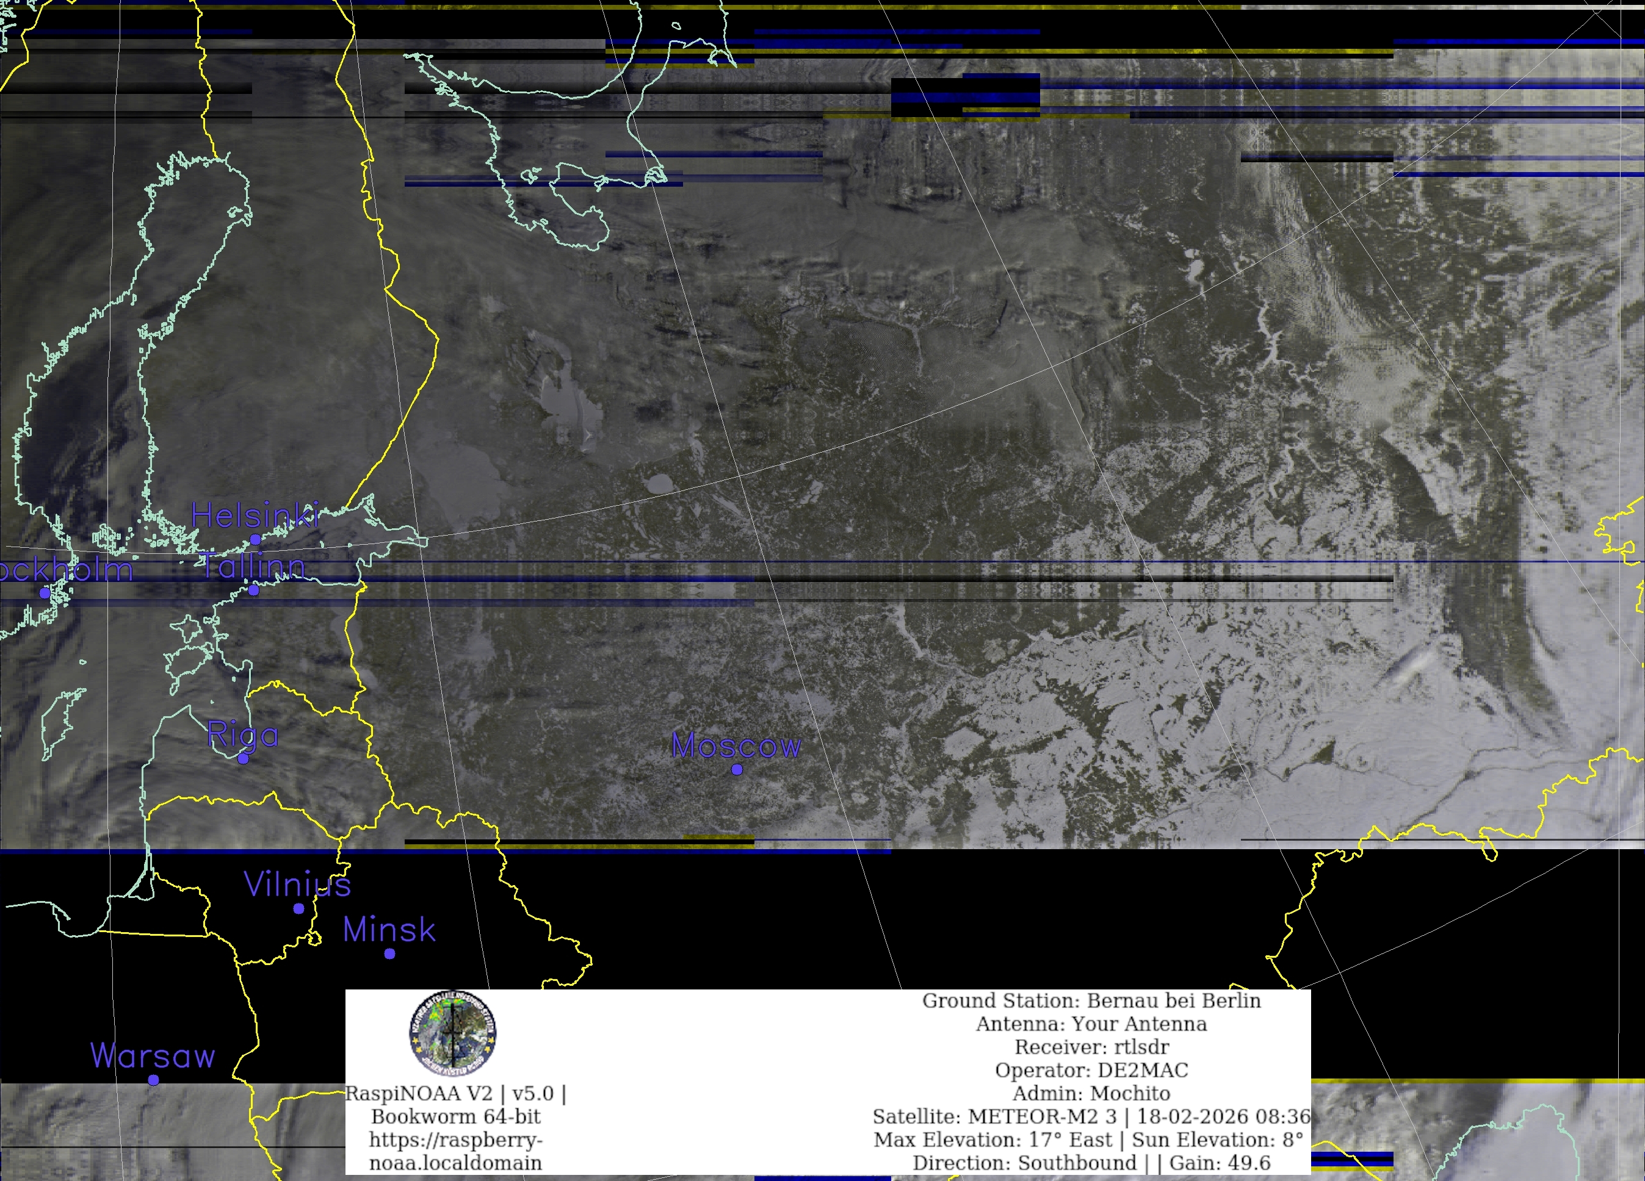The image size is (1645, 1181).
Task: Click the Vilnius city marker dot
Action: pos(299,908)
